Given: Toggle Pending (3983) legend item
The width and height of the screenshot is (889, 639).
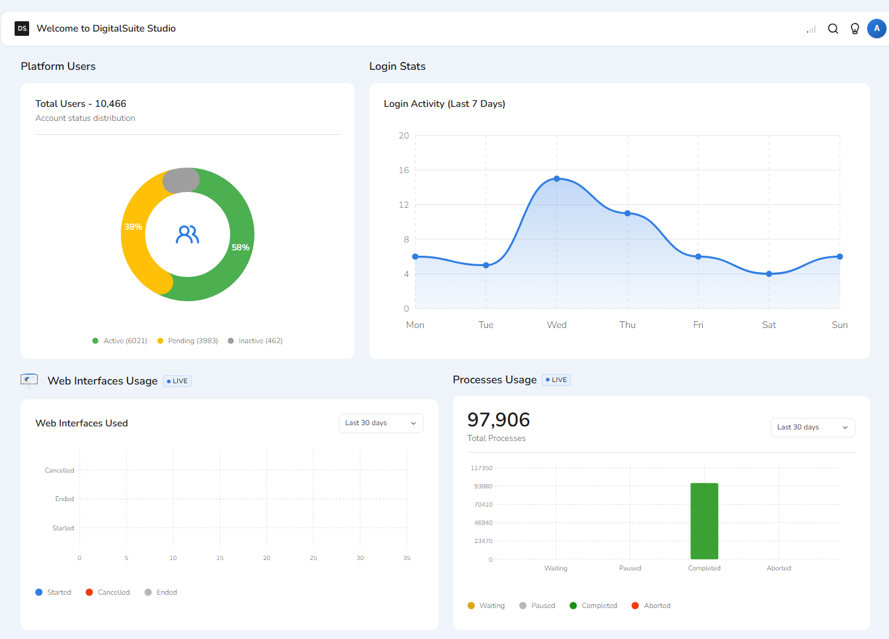Looking at the screenshot, I should tap(188, 341).
